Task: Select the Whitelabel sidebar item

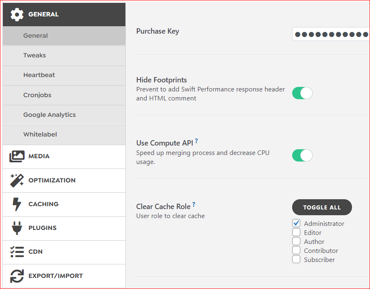Action: pos(40,134)
